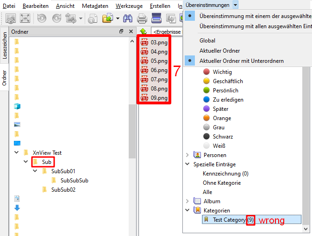The width and height of the screenshot is (312, 236).
Task: Select the yellow Geschäftlich color label
Action: pos(223,81)
